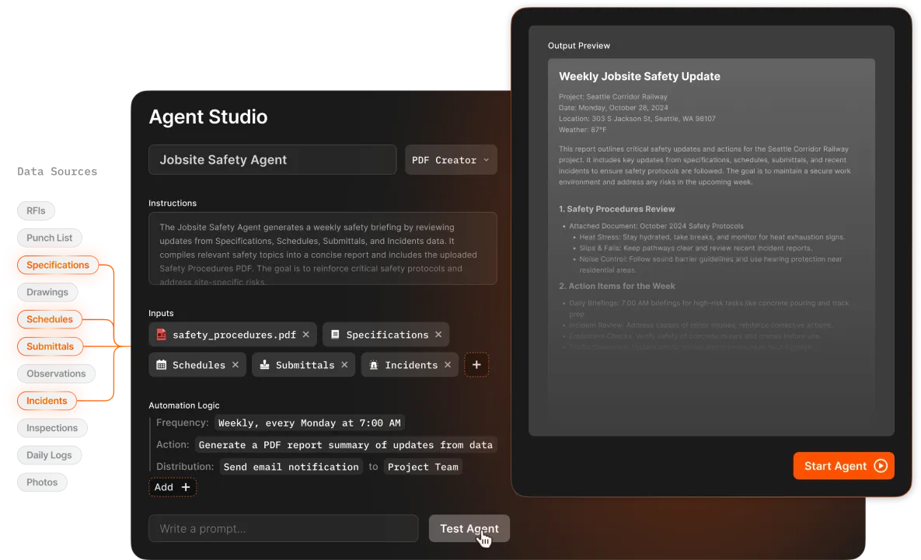Remove the Submittals input chip
This screenshot has height=560, width=921.
[345, 365]
